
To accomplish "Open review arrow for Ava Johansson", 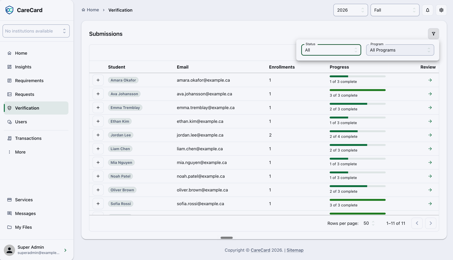I will click(430, 94).
